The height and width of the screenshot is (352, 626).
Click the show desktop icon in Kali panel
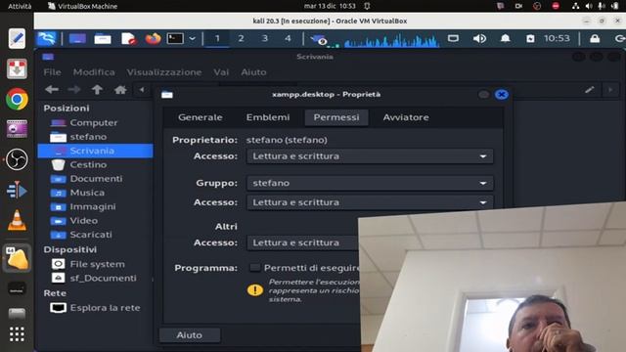[77, 39]
